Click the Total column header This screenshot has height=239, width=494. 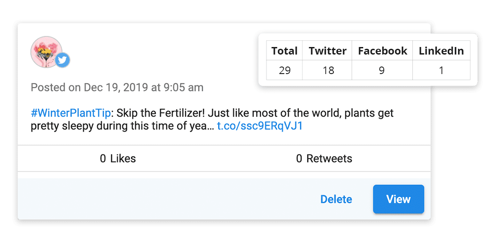point(284,51)
